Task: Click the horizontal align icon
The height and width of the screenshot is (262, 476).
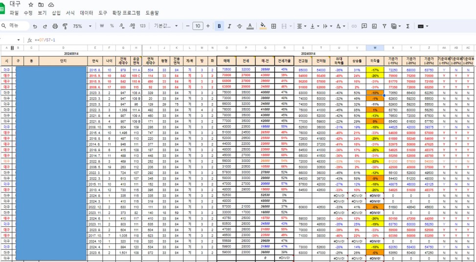Action: [299, 26]
